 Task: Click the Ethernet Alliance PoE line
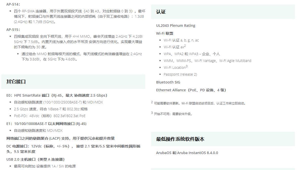[191, 90]
